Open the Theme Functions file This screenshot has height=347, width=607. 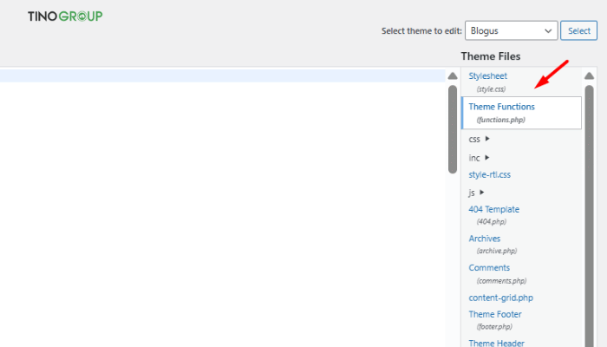pos(501,107)
